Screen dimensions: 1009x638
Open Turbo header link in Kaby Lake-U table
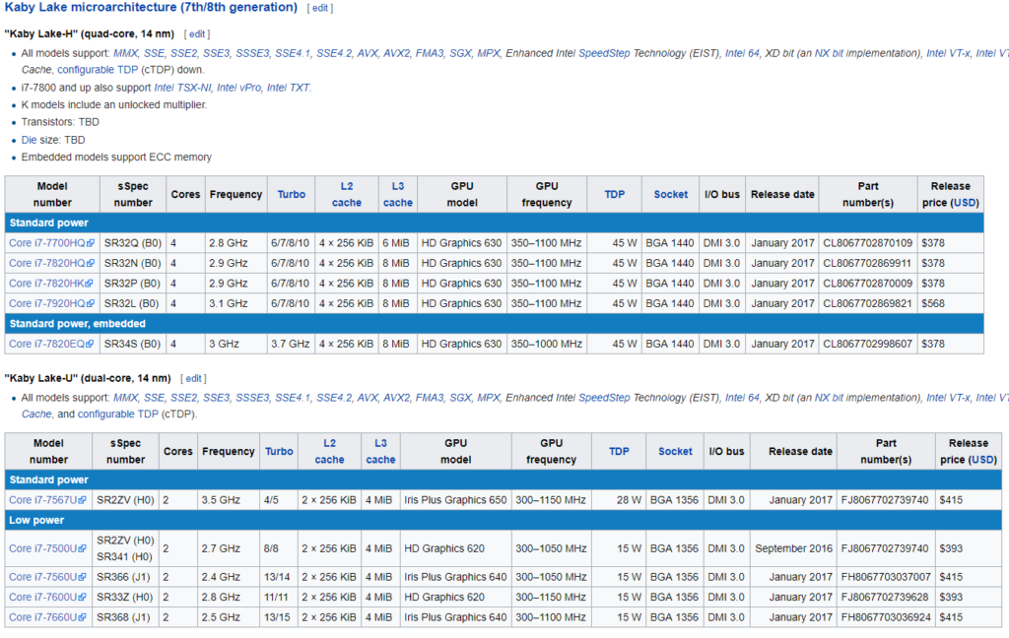pyautogui.click(x=279, y=452)
